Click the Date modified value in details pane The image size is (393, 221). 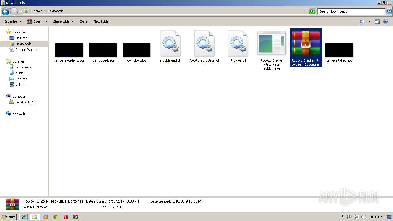pos(124,201)
